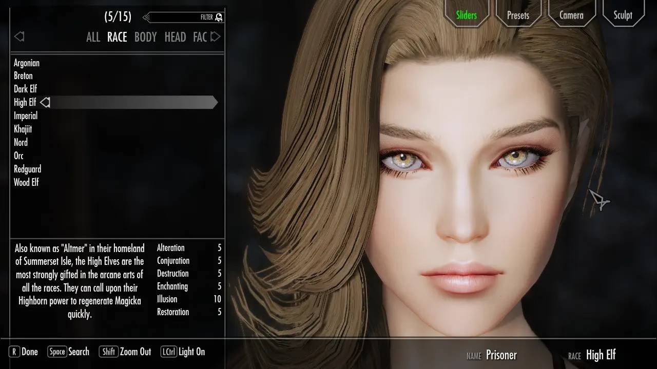Toggle the Light On label
The image size is (657, 369).
(x=192, y=352)
